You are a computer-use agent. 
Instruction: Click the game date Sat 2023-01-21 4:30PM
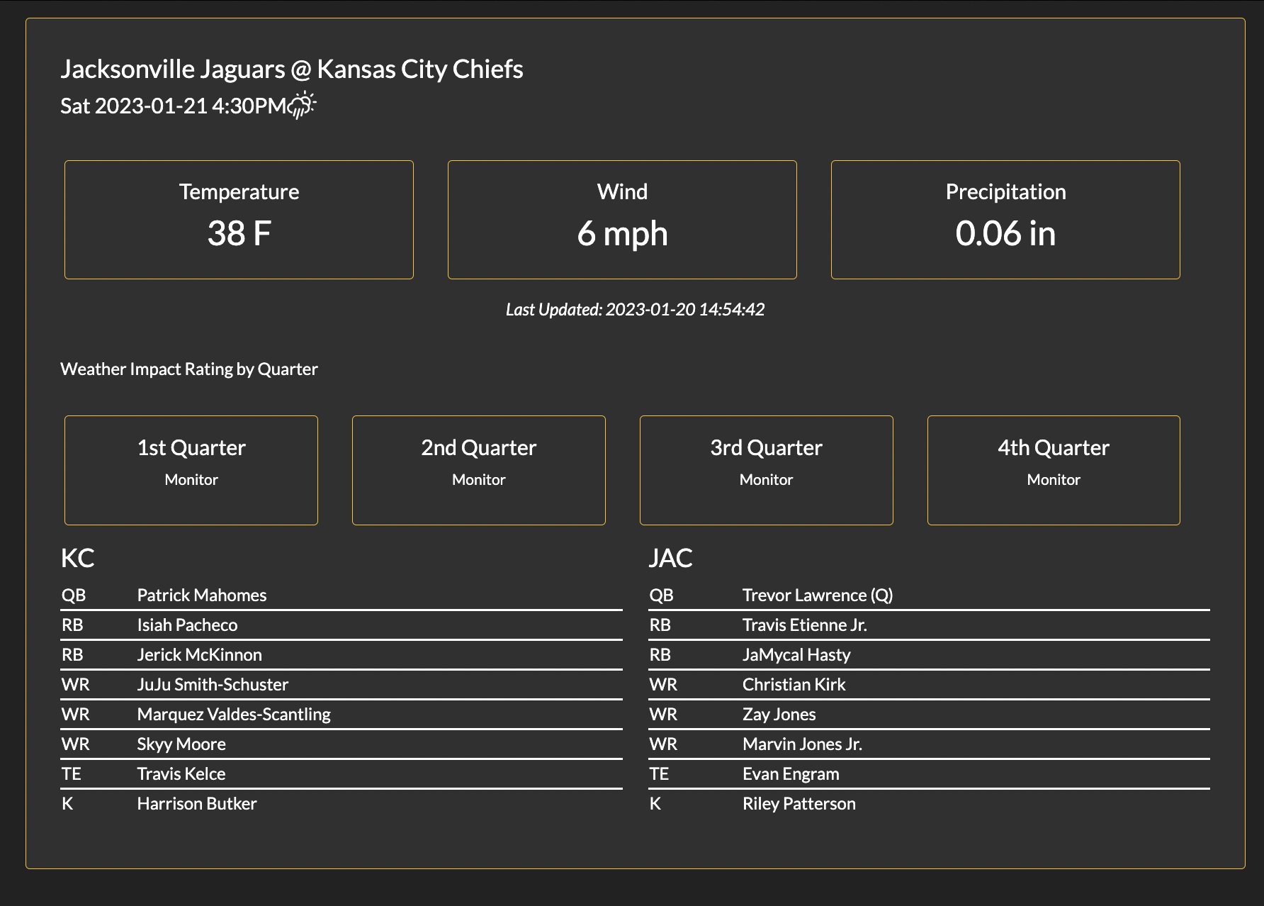pyautogui.click(x=174, y=106)
